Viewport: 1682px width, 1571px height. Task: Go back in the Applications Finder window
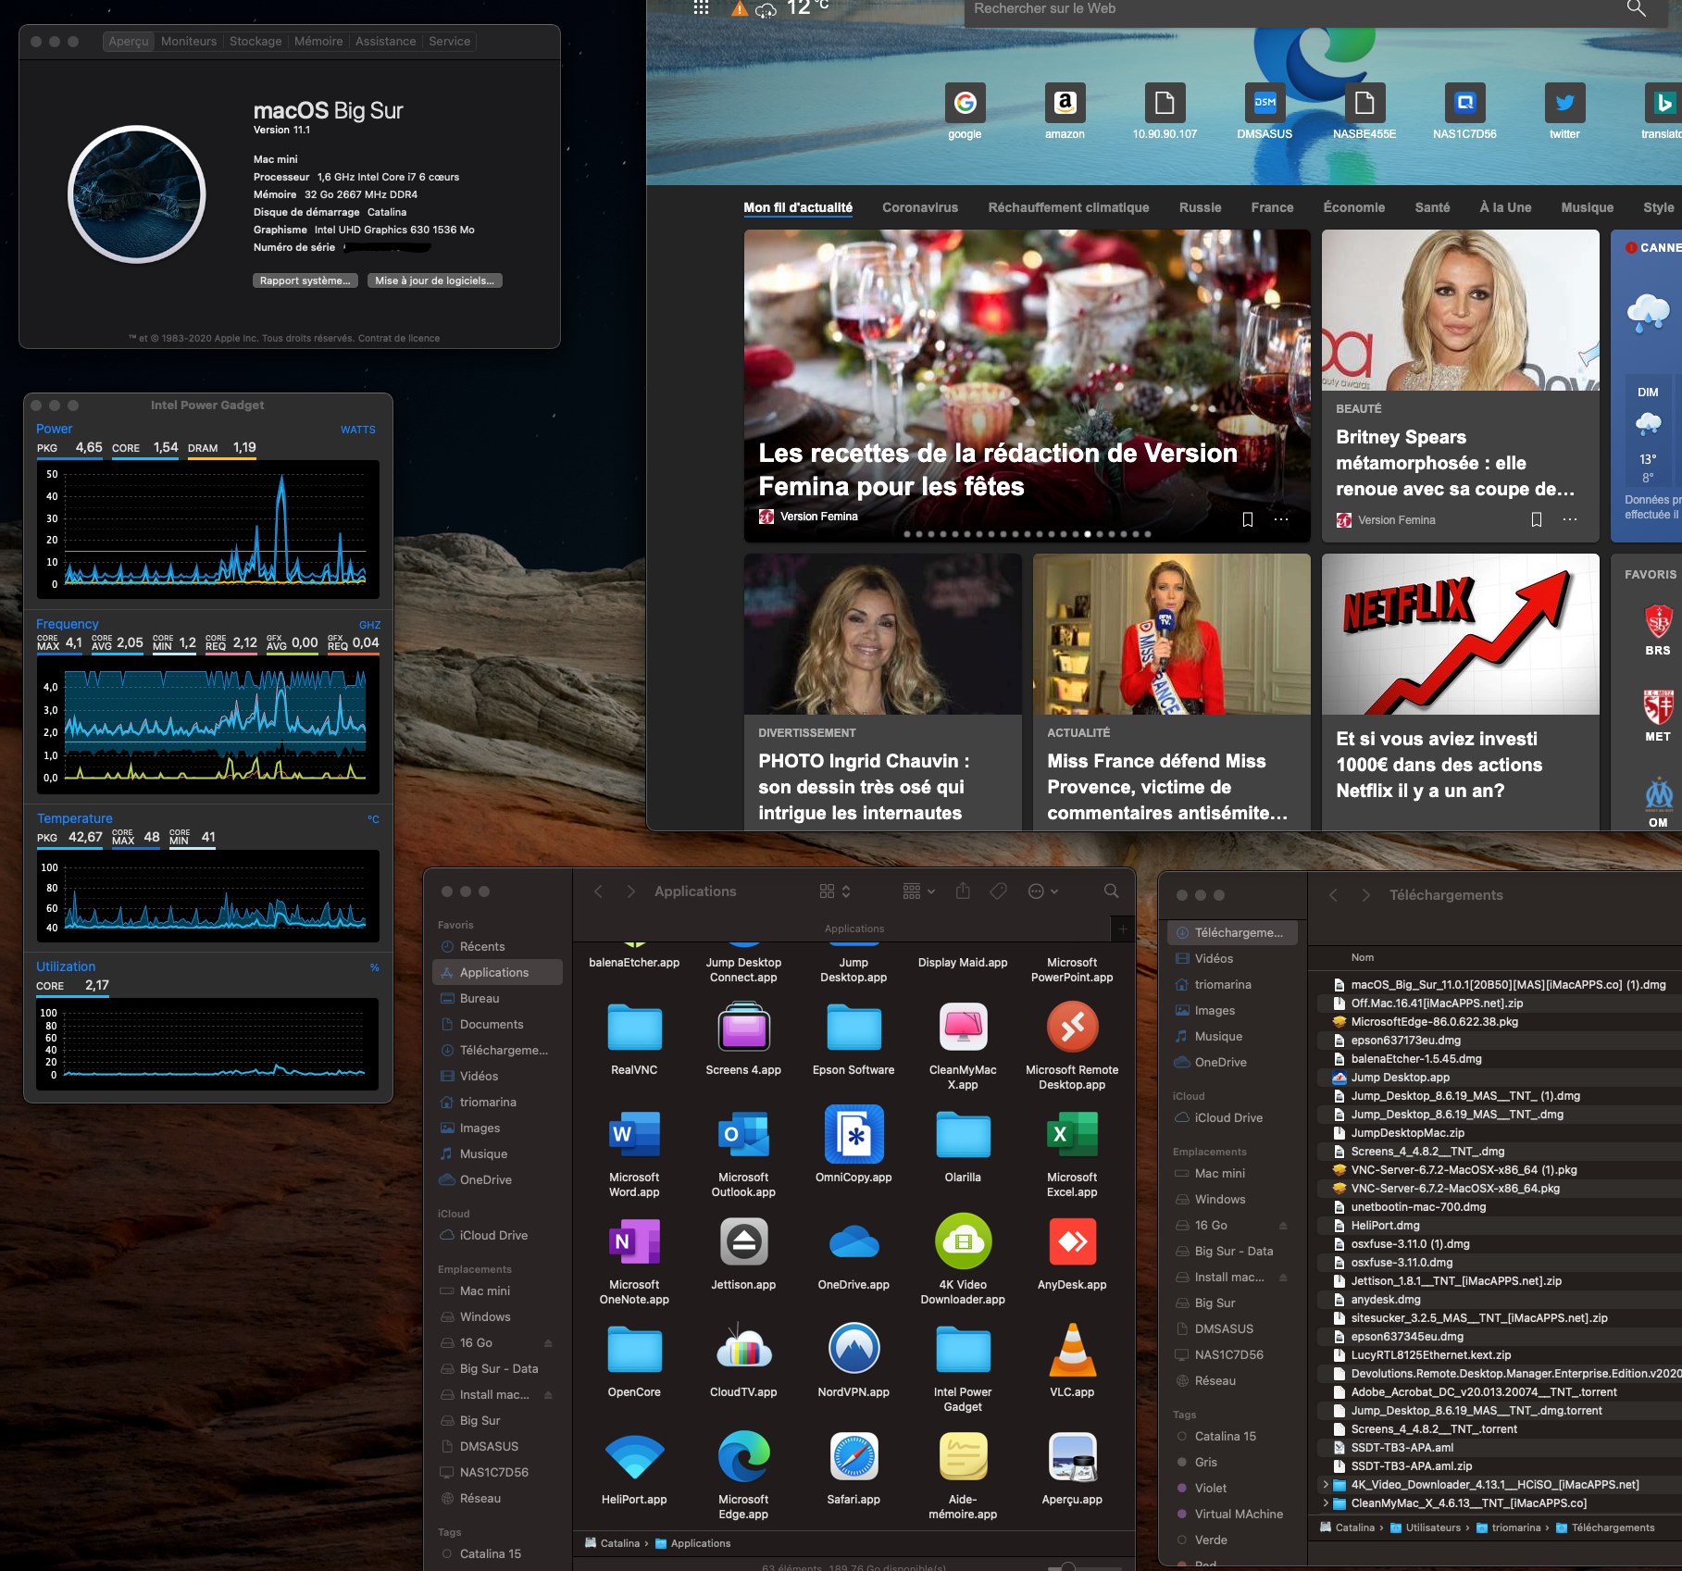click(x=598, y=891)
